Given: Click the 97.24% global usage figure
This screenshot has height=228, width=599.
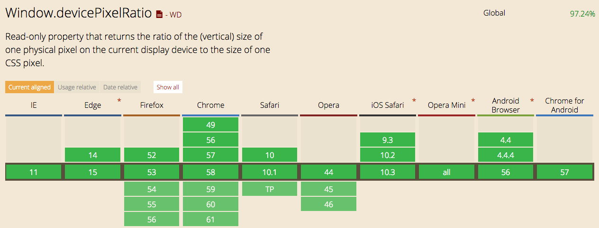Looking at the screenshot, I should (582, 14).
